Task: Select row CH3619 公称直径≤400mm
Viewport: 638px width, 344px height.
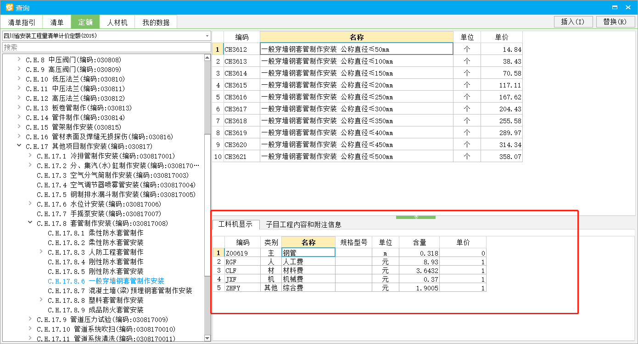Action: (367, 132)
